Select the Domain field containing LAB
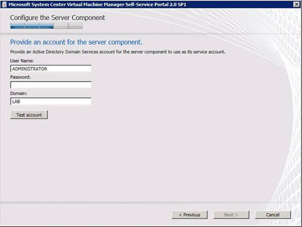The height and width of the screenshot is (227, 302). pos(51,101)
